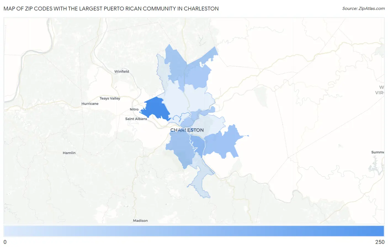
Task: Click the legend maximum value 250
Action: 380,242
